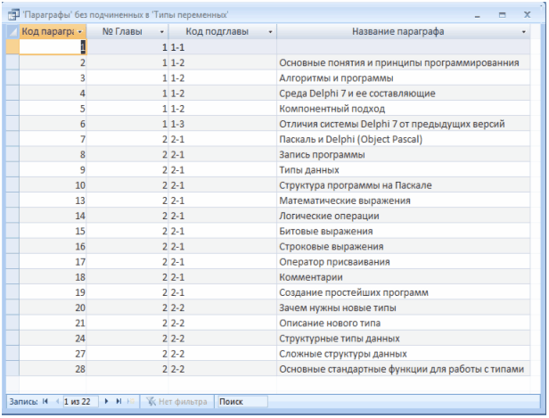
Task: Select the row selector for record 7
Action: [12, 139]
